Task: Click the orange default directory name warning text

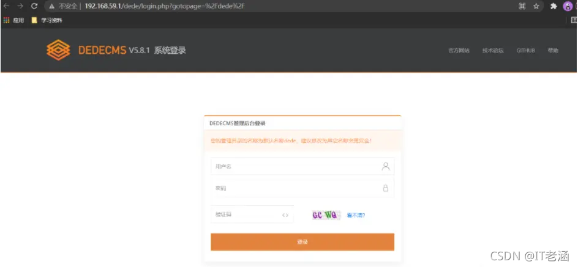Action: [291, 141]
